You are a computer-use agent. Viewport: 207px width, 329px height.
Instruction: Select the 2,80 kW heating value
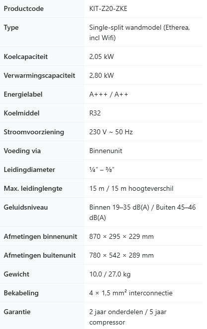(x=101, y=75)
